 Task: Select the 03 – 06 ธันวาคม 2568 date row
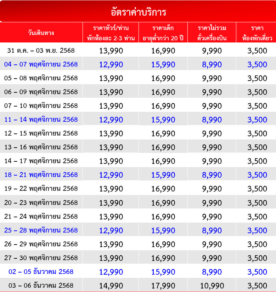(41, 286)
